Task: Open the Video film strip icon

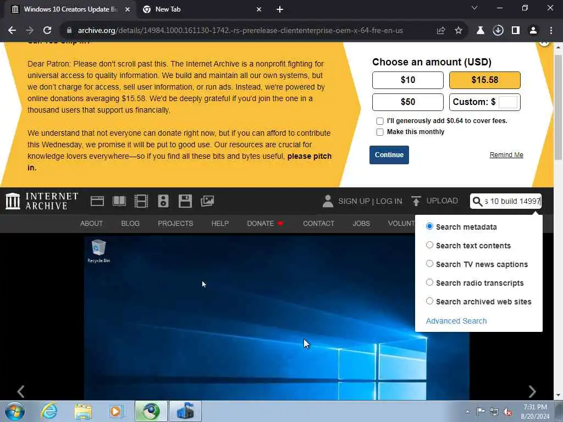Action: pos(141,201)
